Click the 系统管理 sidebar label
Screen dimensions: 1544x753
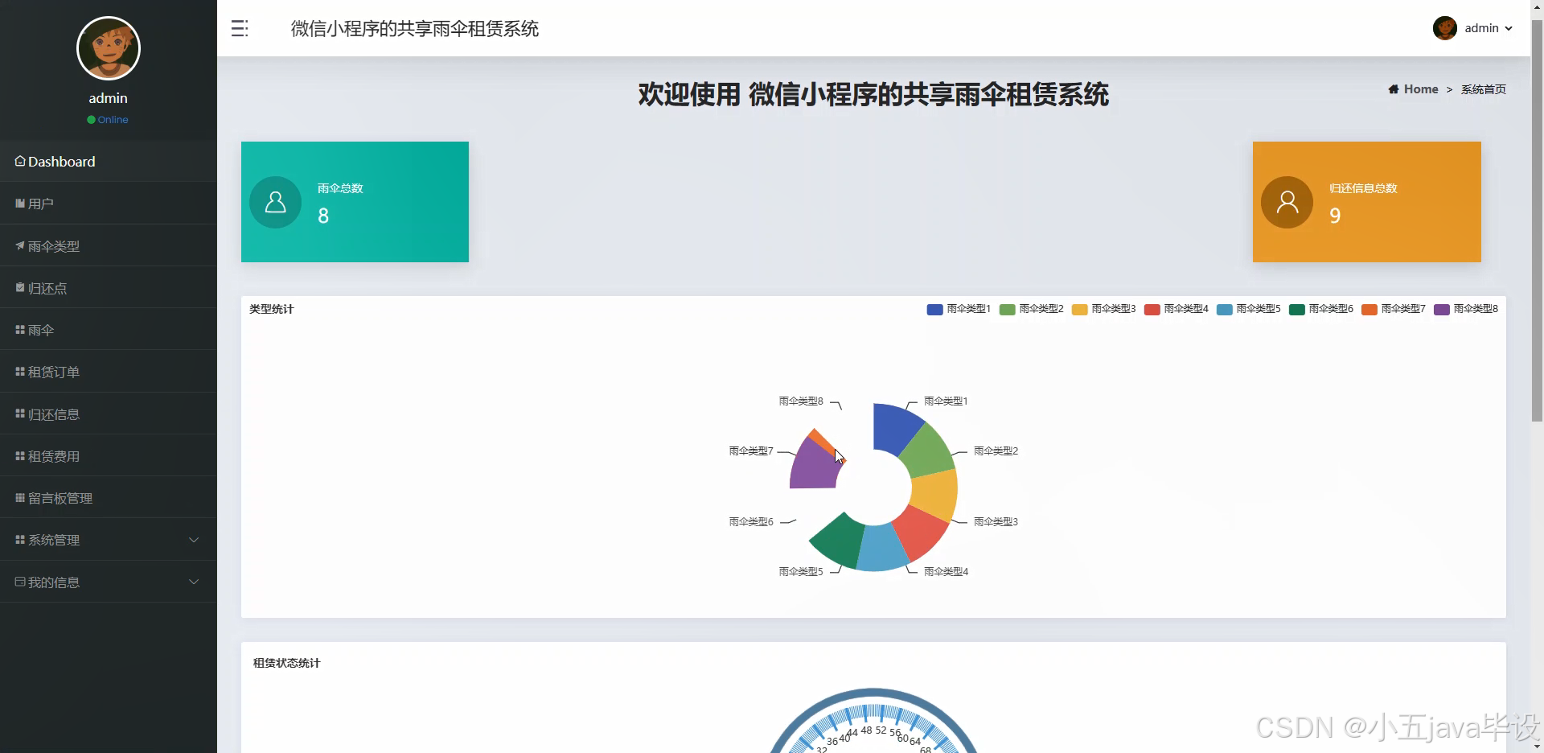point(54,540)
